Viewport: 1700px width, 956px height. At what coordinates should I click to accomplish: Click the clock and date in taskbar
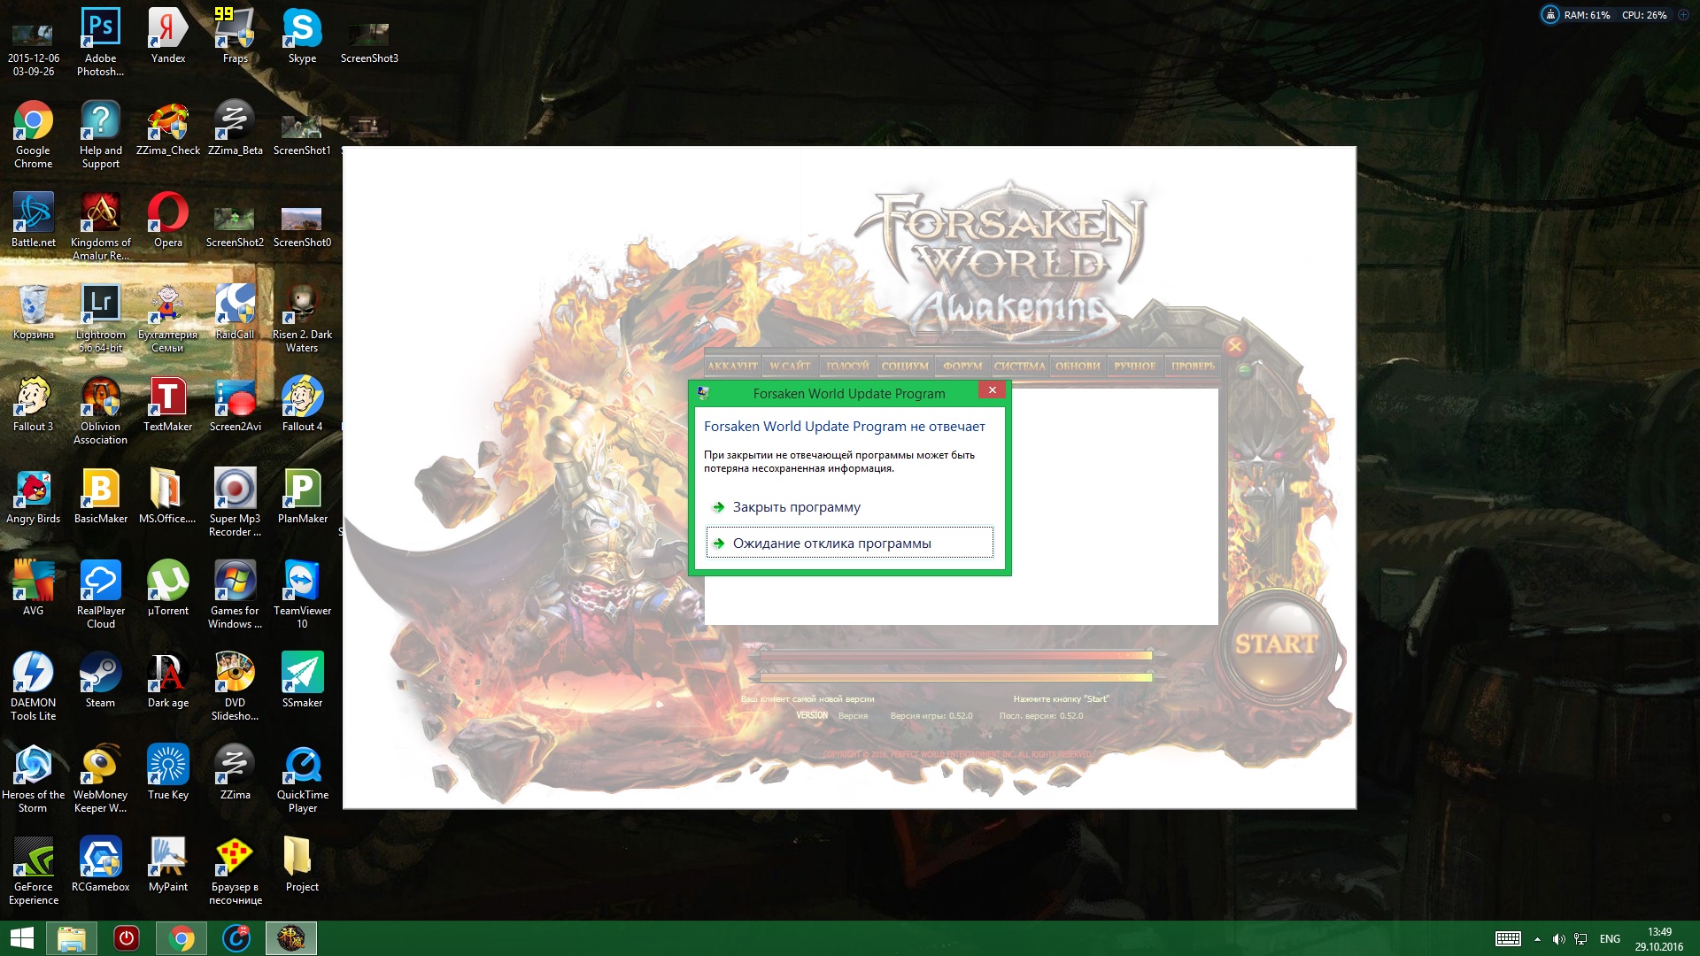[x=1658, y=939]
